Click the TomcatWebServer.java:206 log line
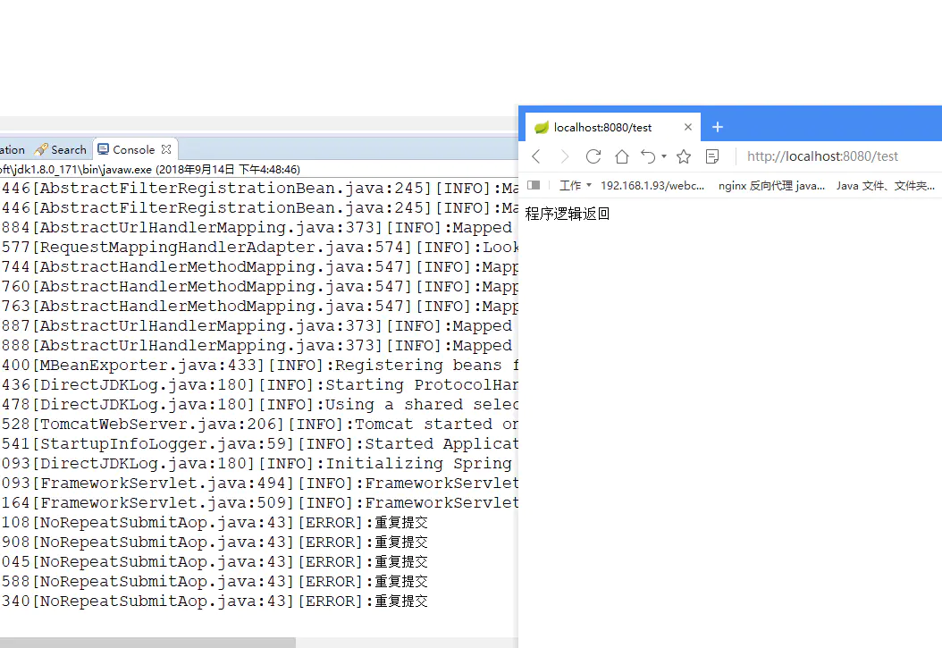 point(259,424)
